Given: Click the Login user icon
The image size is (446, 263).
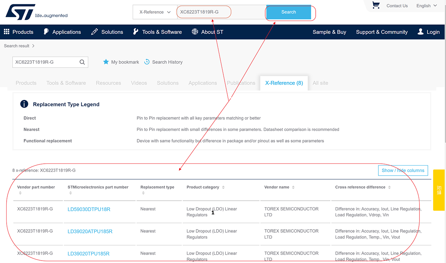Looking at the screenshot, I should click(421, 32).
